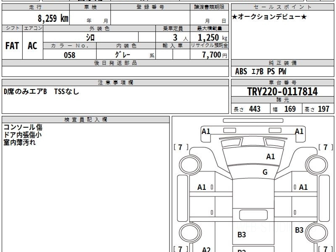336x252 pixels.
Task: Select the "カラーNo." header
Action: pyautogui.click(x=70, y=46)
